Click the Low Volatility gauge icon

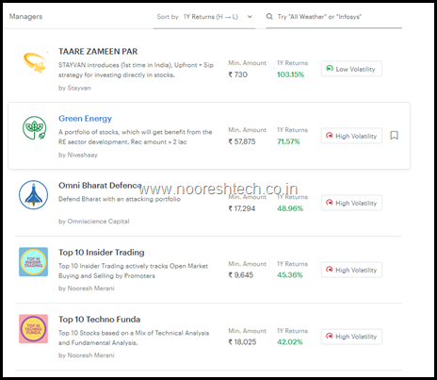(x=330, y=68)
